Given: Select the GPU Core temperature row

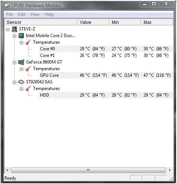Looking at the screenshot, I should [106, 75].
